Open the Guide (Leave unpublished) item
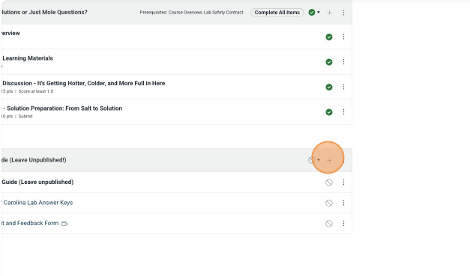Image resolution: width=470 pixels, height=276 pixels. click(x=37, y=182)
